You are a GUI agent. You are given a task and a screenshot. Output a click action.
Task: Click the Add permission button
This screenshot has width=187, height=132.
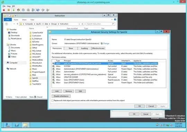(57, 91)
